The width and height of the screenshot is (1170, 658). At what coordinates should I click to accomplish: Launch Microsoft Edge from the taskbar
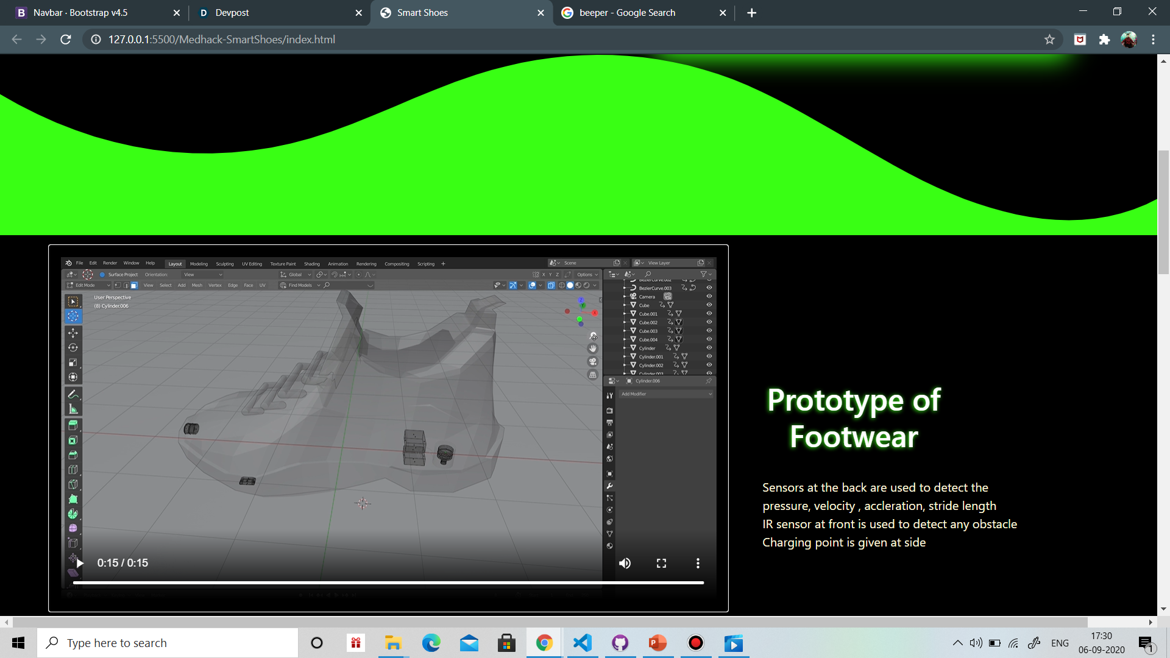pyautogui.click(x=431, y=643)
